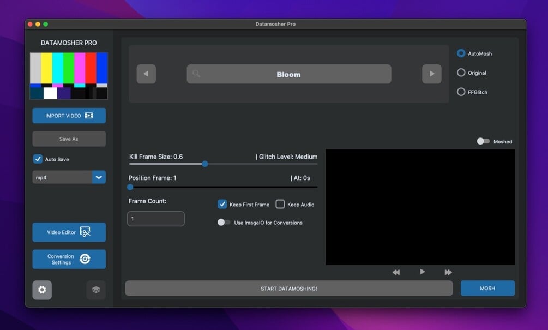Click the Save As button
548x330 pixels.
[69, 139]
